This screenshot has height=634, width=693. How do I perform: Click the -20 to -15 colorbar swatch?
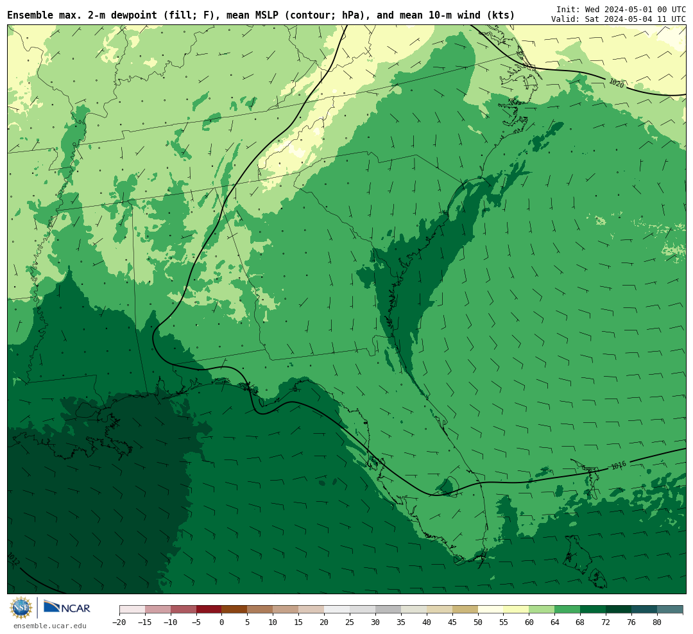click(x=132, y=610)
